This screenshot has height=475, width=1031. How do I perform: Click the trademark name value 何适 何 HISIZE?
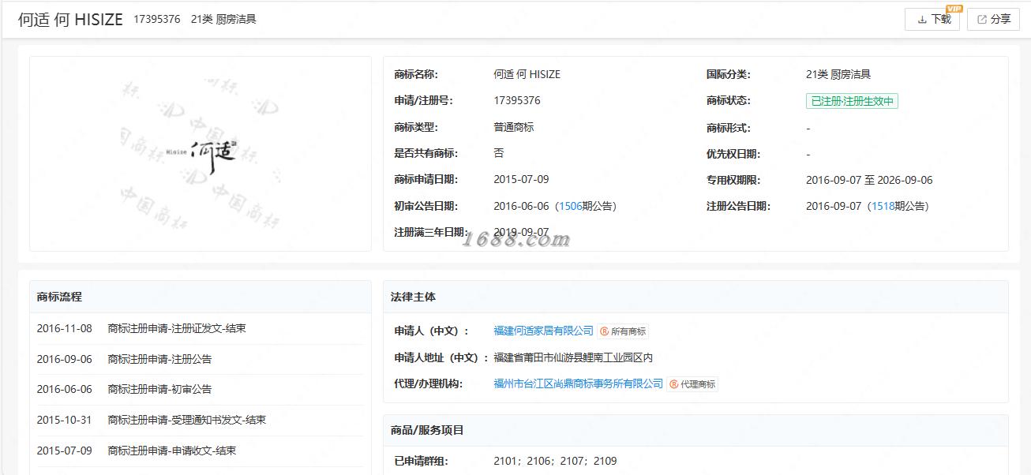tap(527, 74)
